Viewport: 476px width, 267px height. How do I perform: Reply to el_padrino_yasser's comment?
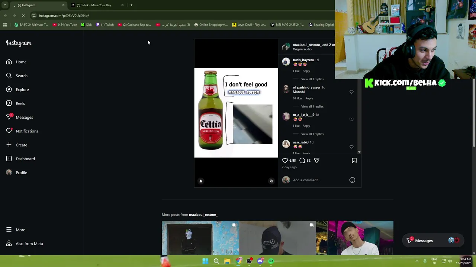coord(309,98)
